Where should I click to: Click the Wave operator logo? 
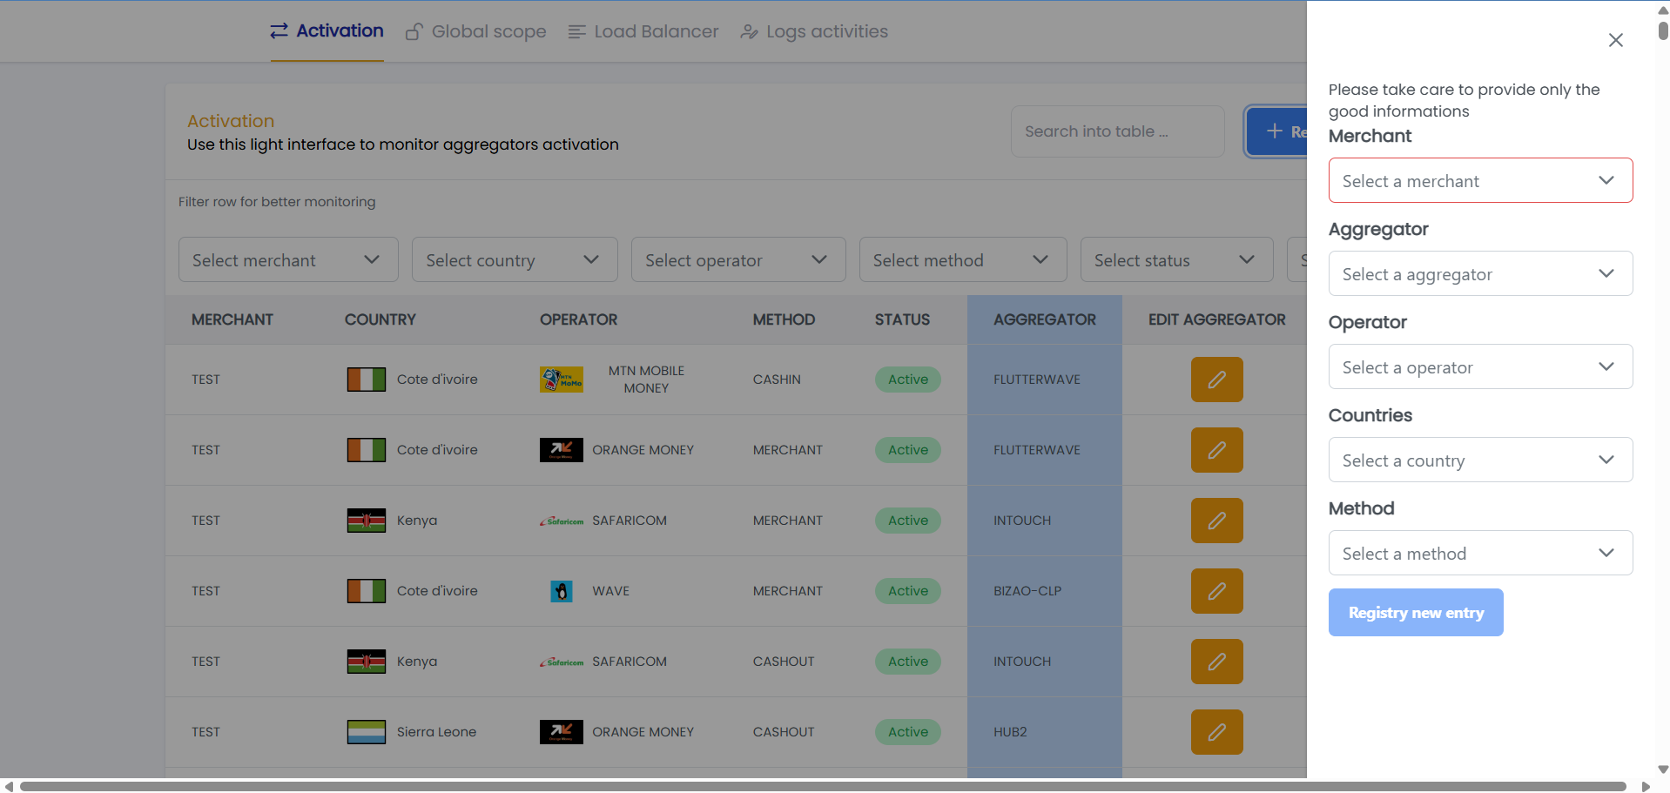pyautogui.click(x=562, y=591)
